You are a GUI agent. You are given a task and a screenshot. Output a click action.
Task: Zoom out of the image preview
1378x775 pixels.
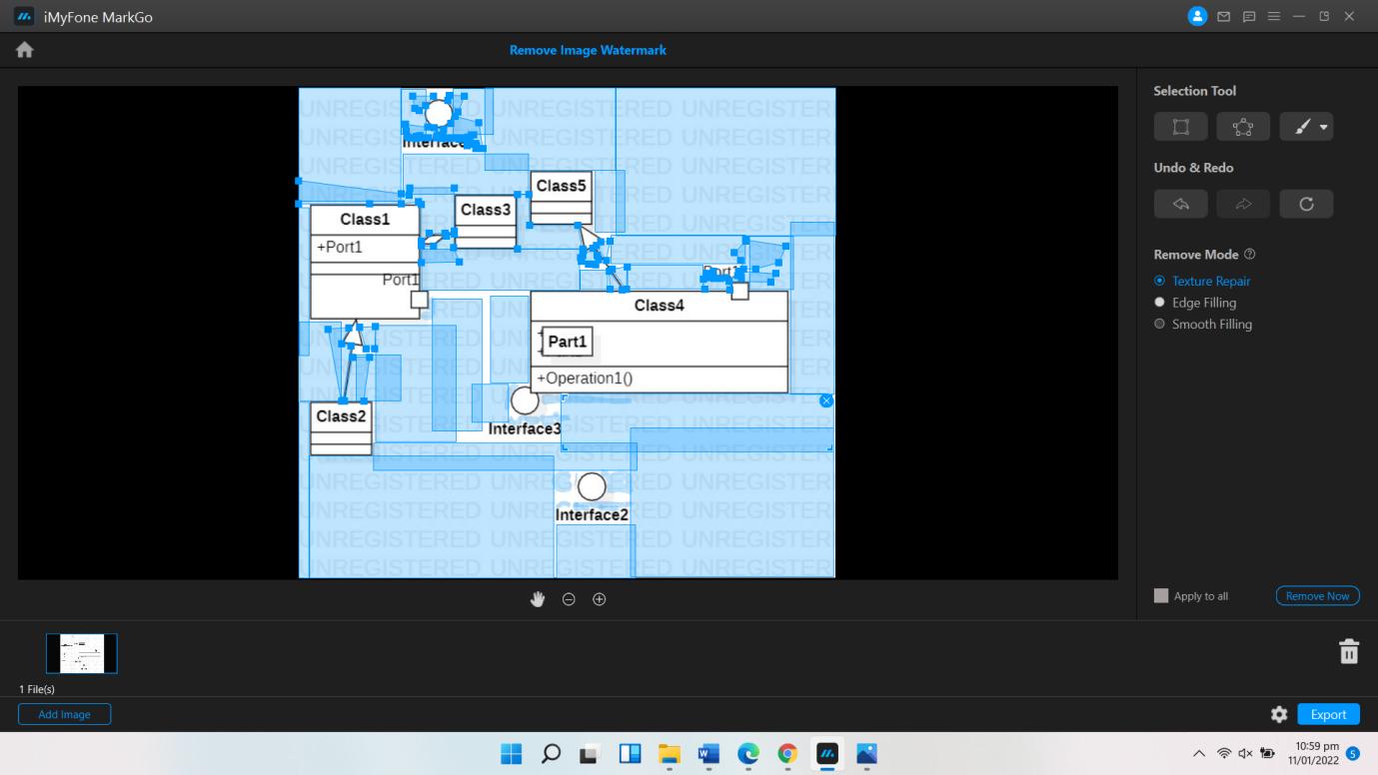coord(569,599)
